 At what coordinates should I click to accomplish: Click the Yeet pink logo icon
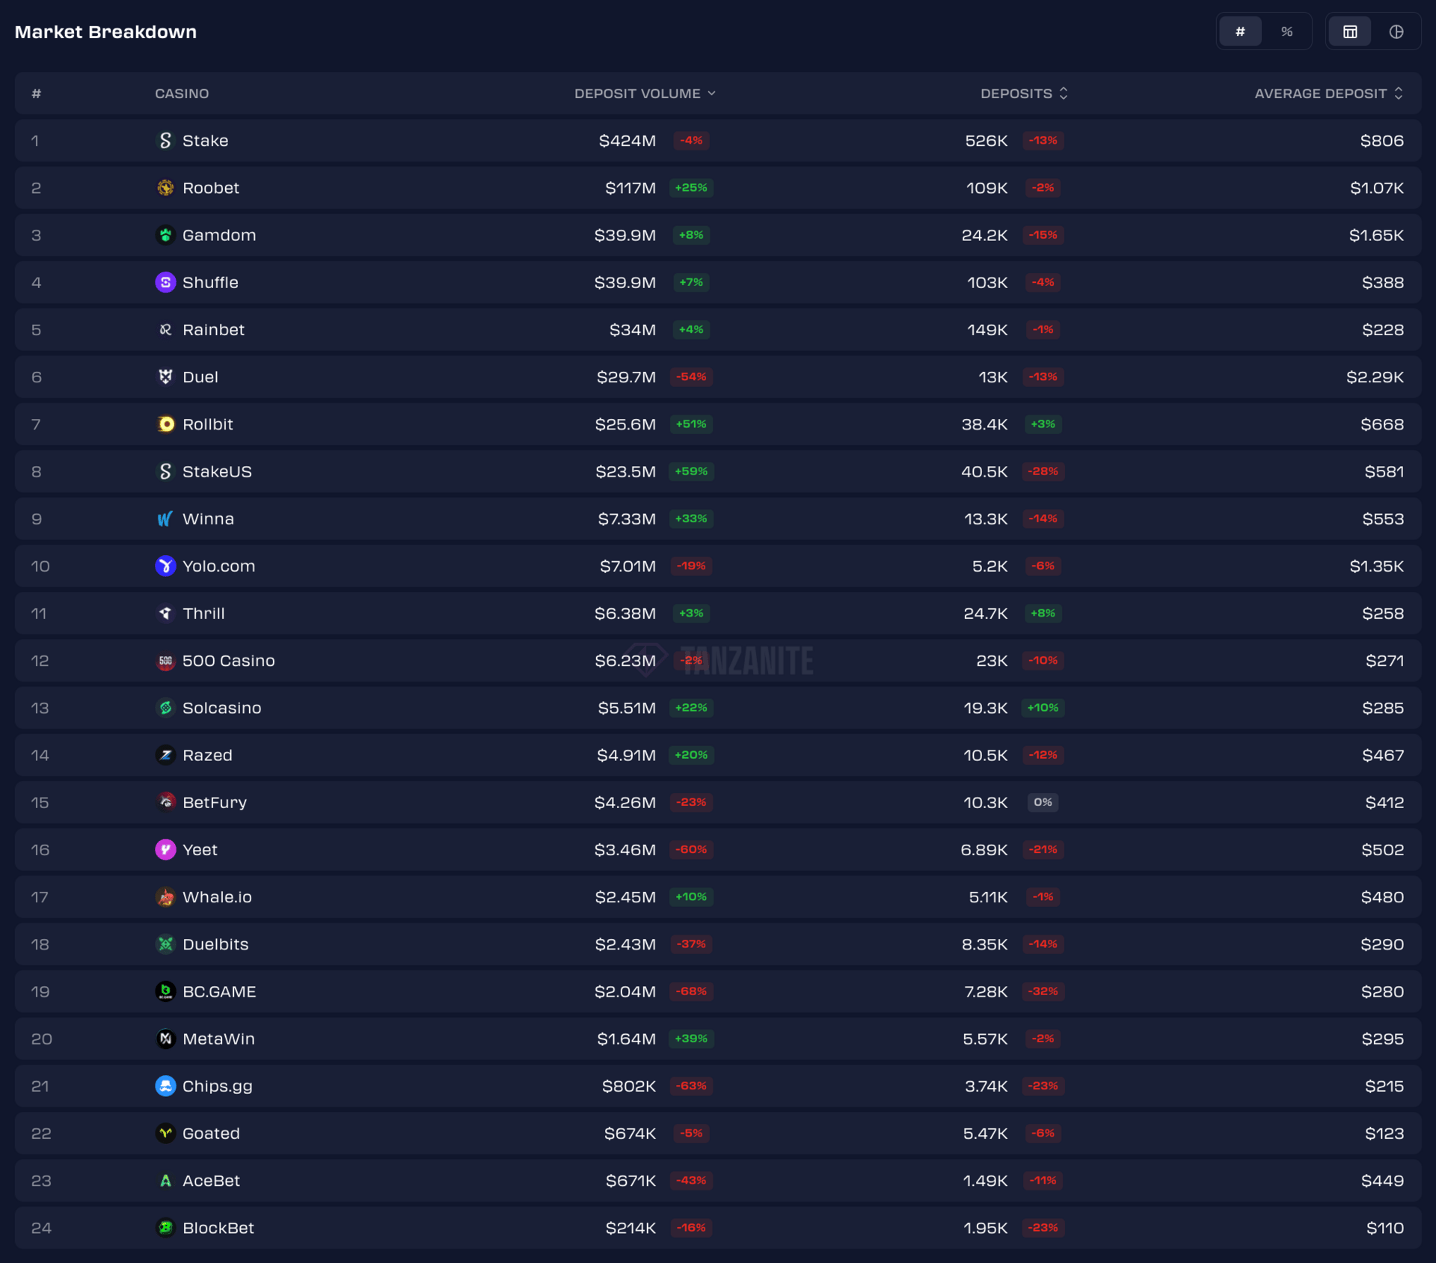click(x=165, y=849)
